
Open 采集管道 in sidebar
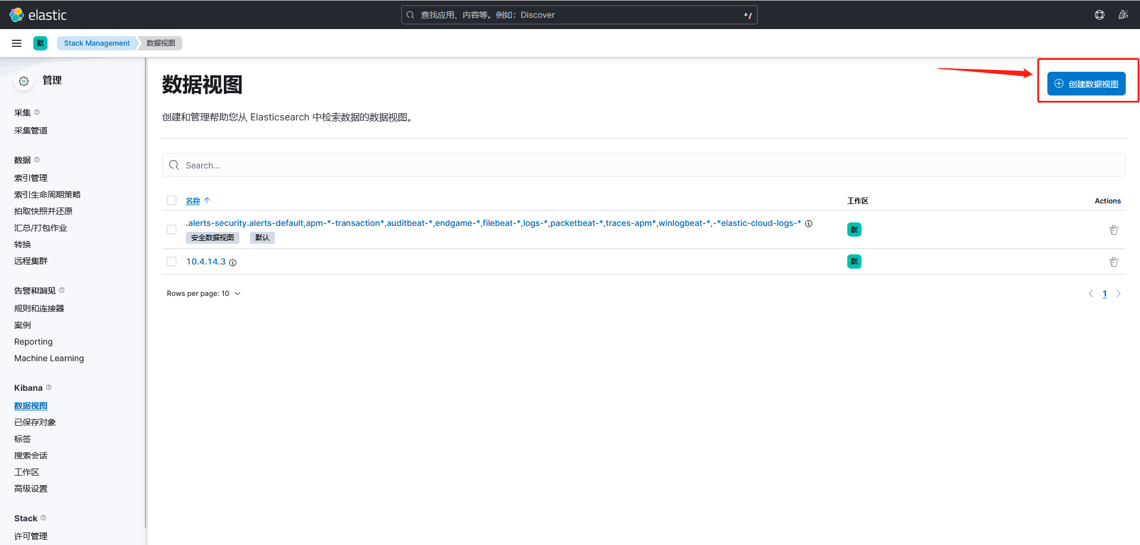pos(31,130)
